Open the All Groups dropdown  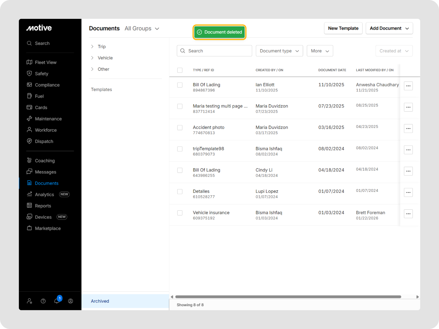142,29
